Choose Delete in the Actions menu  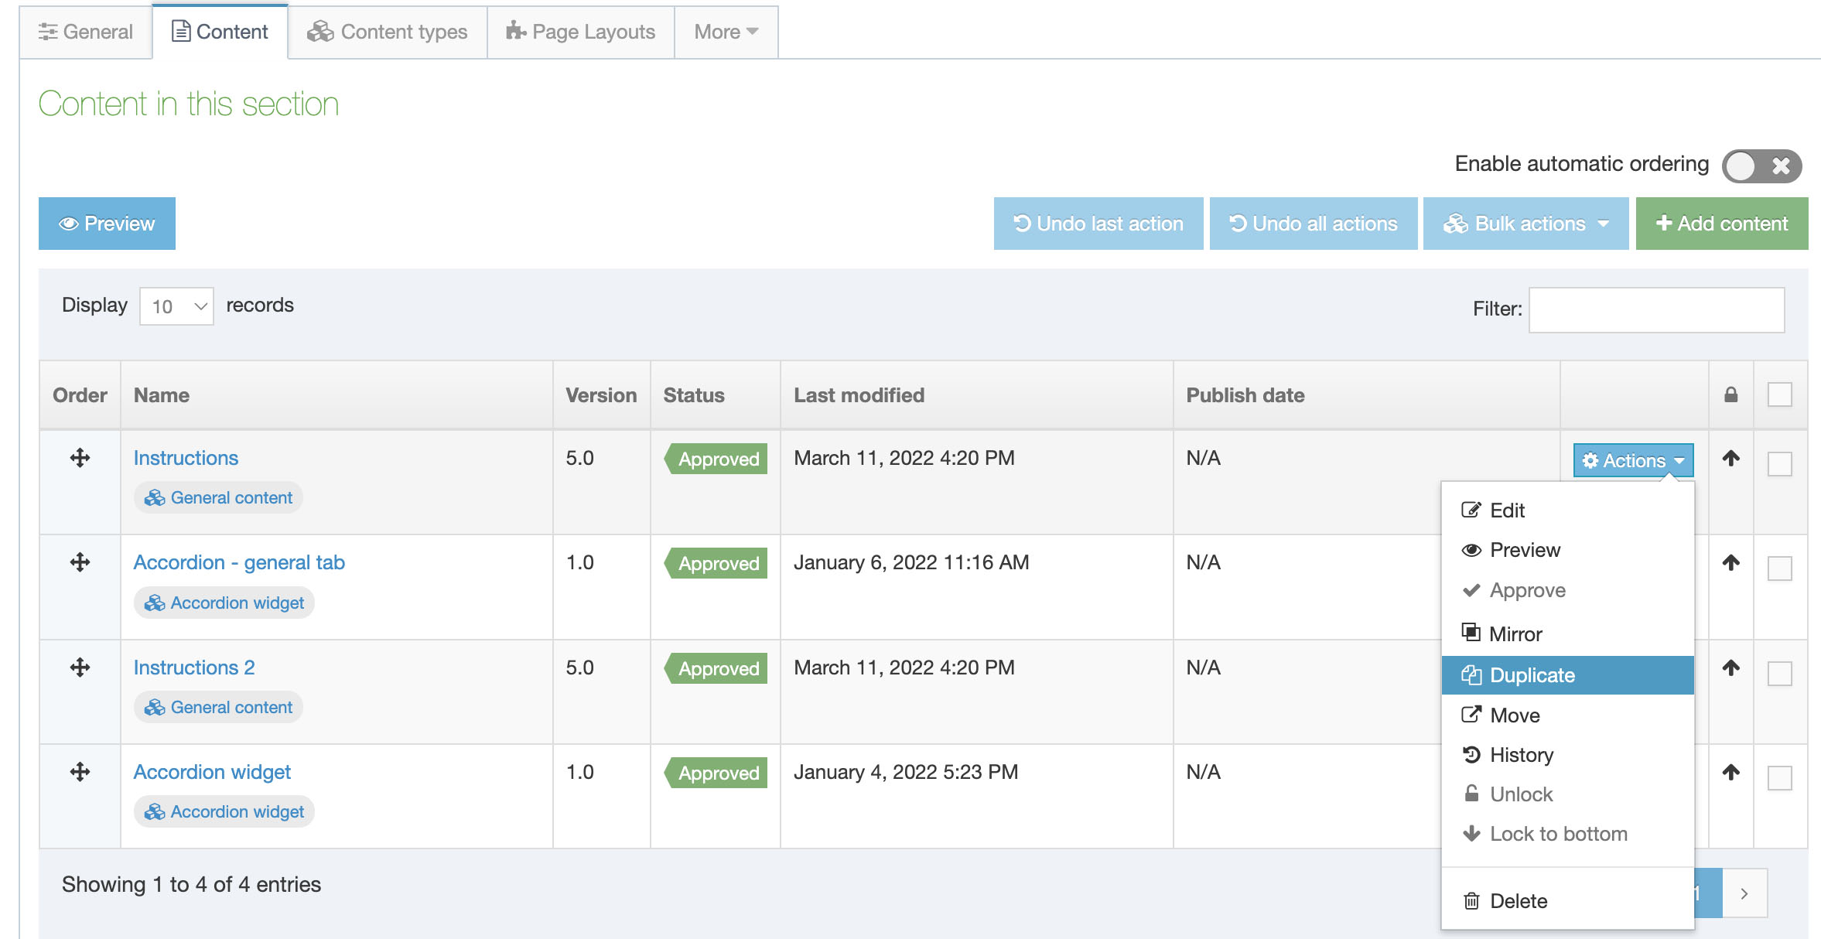click(x=1518, y=901)
